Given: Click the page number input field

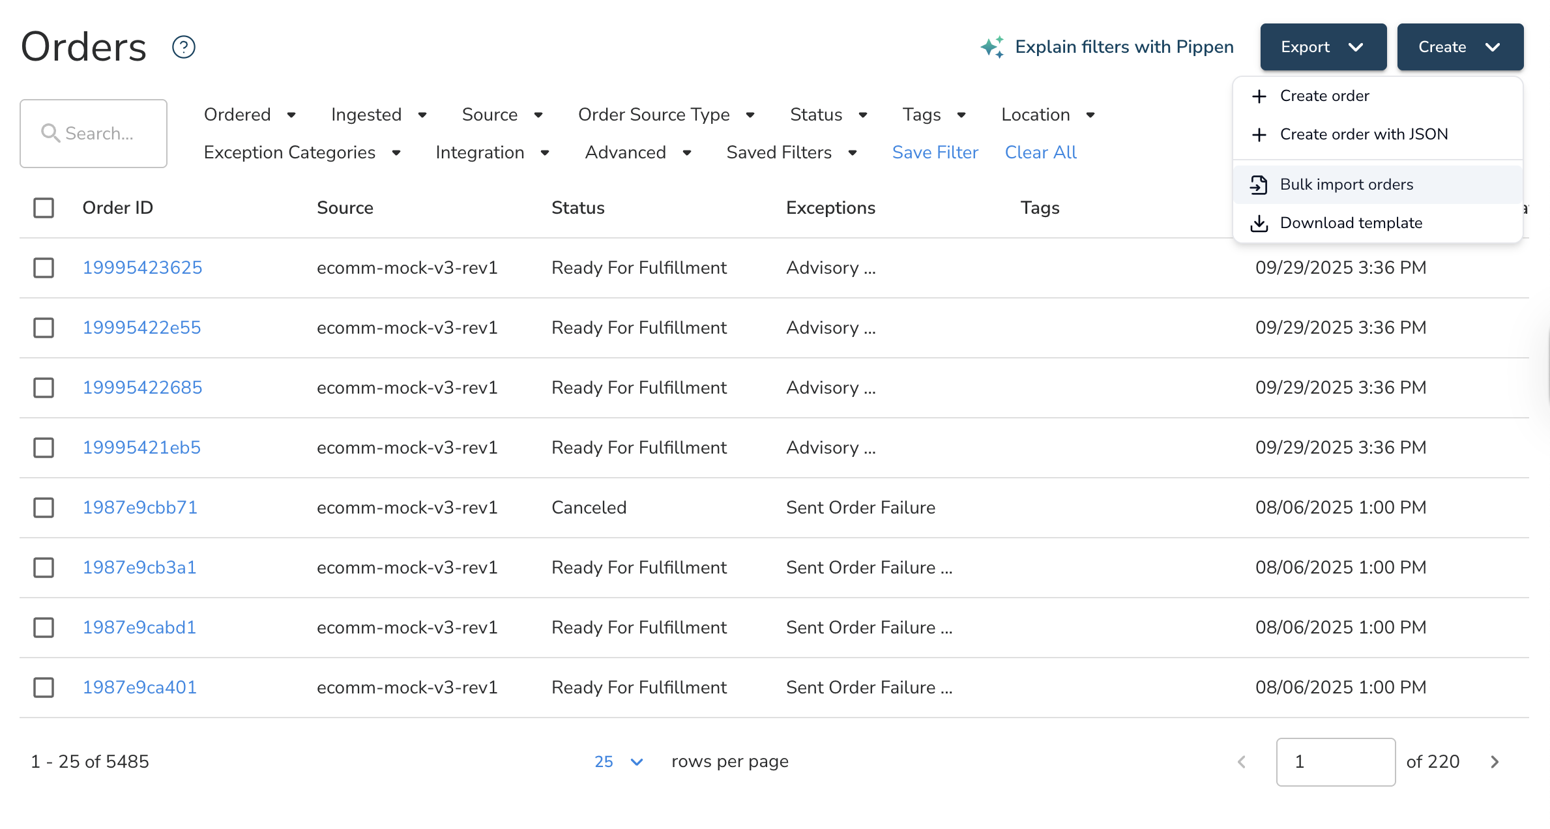Looking at the screenshot, I should click(x=1335, y=761).
